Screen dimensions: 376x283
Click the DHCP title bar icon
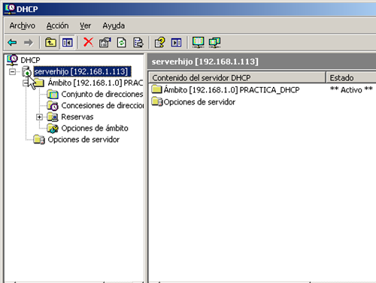point(10,9)
